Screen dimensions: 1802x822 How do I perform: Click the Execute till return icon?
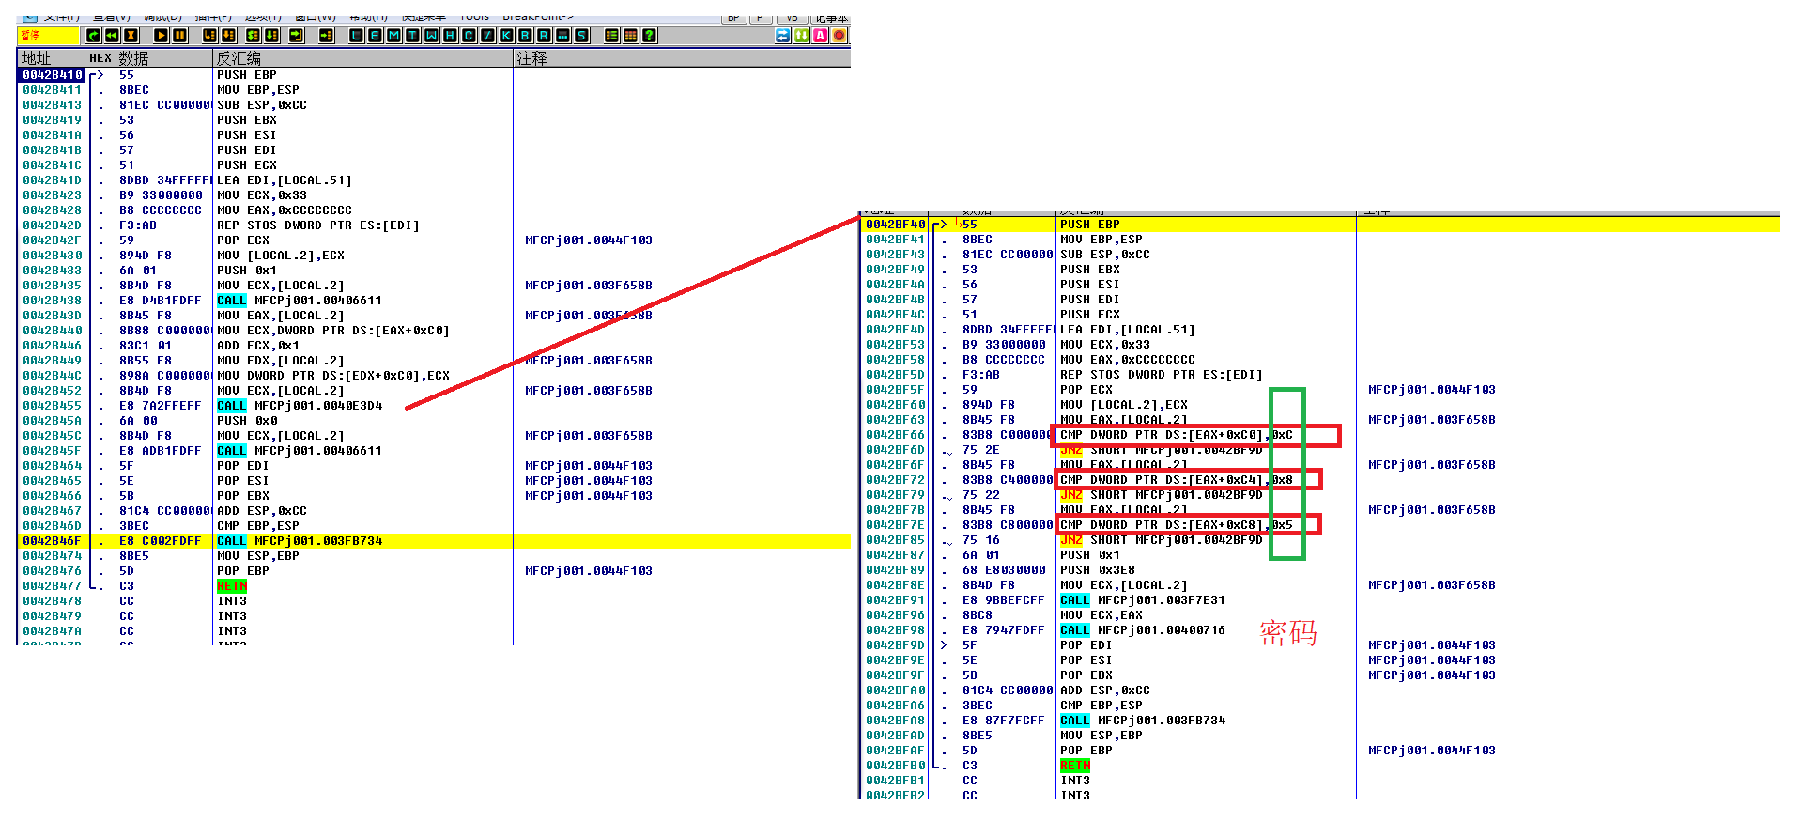tap(296, 36)
